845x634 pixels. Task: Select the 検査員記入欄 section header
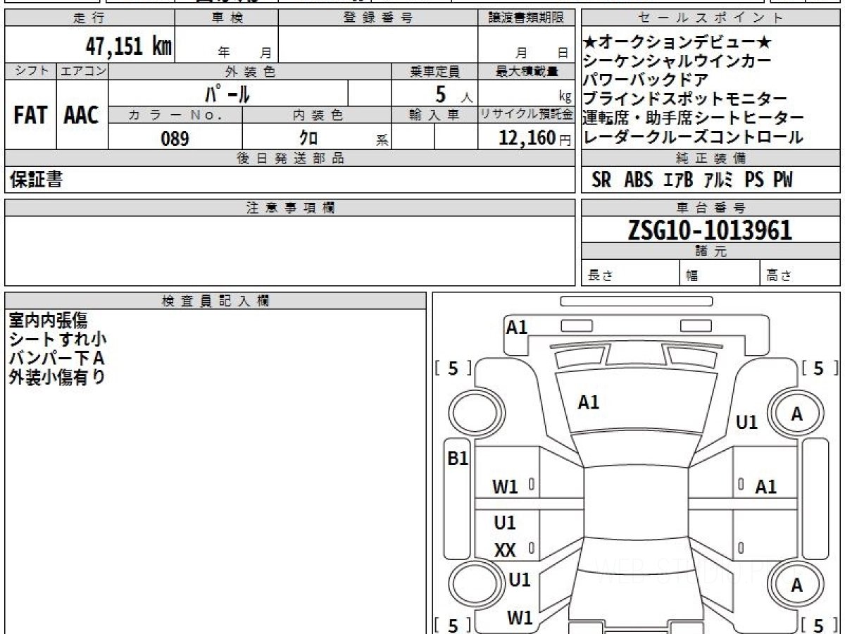point(215,301)
